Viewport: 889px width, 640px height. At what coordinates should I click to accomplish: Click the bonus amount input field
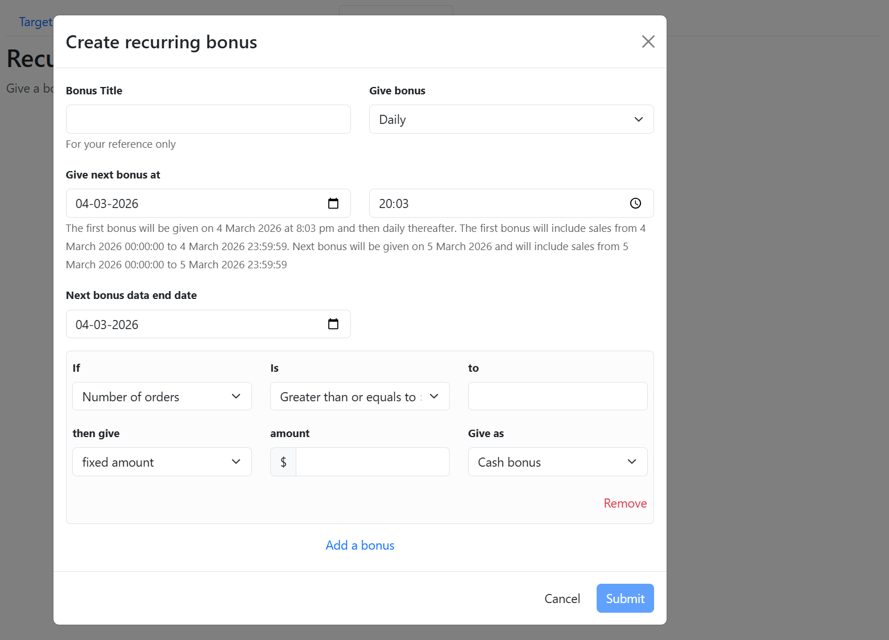pos(373,462)
